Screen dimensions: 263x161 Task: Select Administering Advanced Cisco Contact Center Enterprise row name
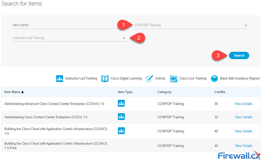point(54,104)
